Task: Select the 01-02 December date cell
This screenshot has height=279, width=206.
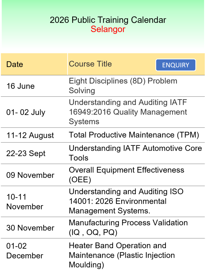Action: (x=25, y=251)
